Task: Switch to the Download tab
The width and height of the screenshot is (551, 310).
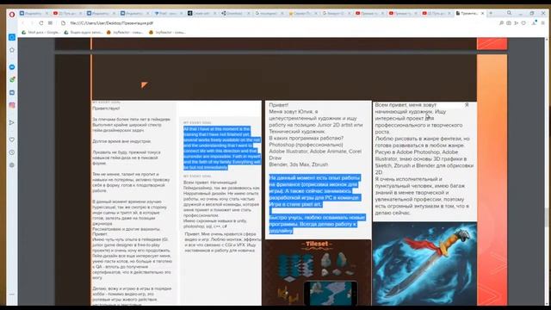Action: [x=235, y=14]
